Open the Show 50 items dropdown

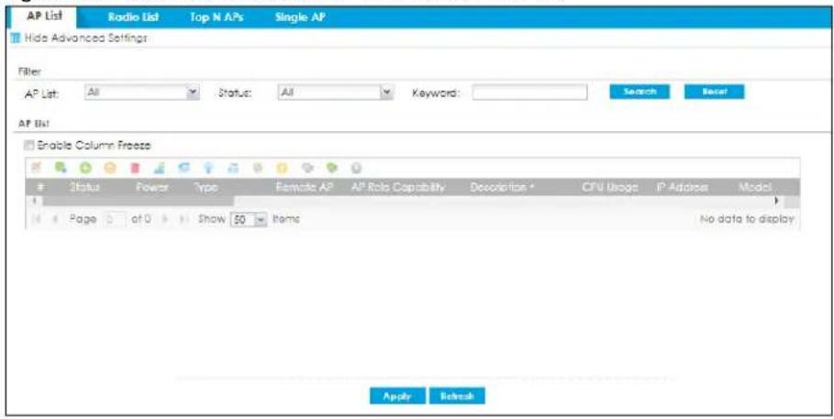click(248, 219)
